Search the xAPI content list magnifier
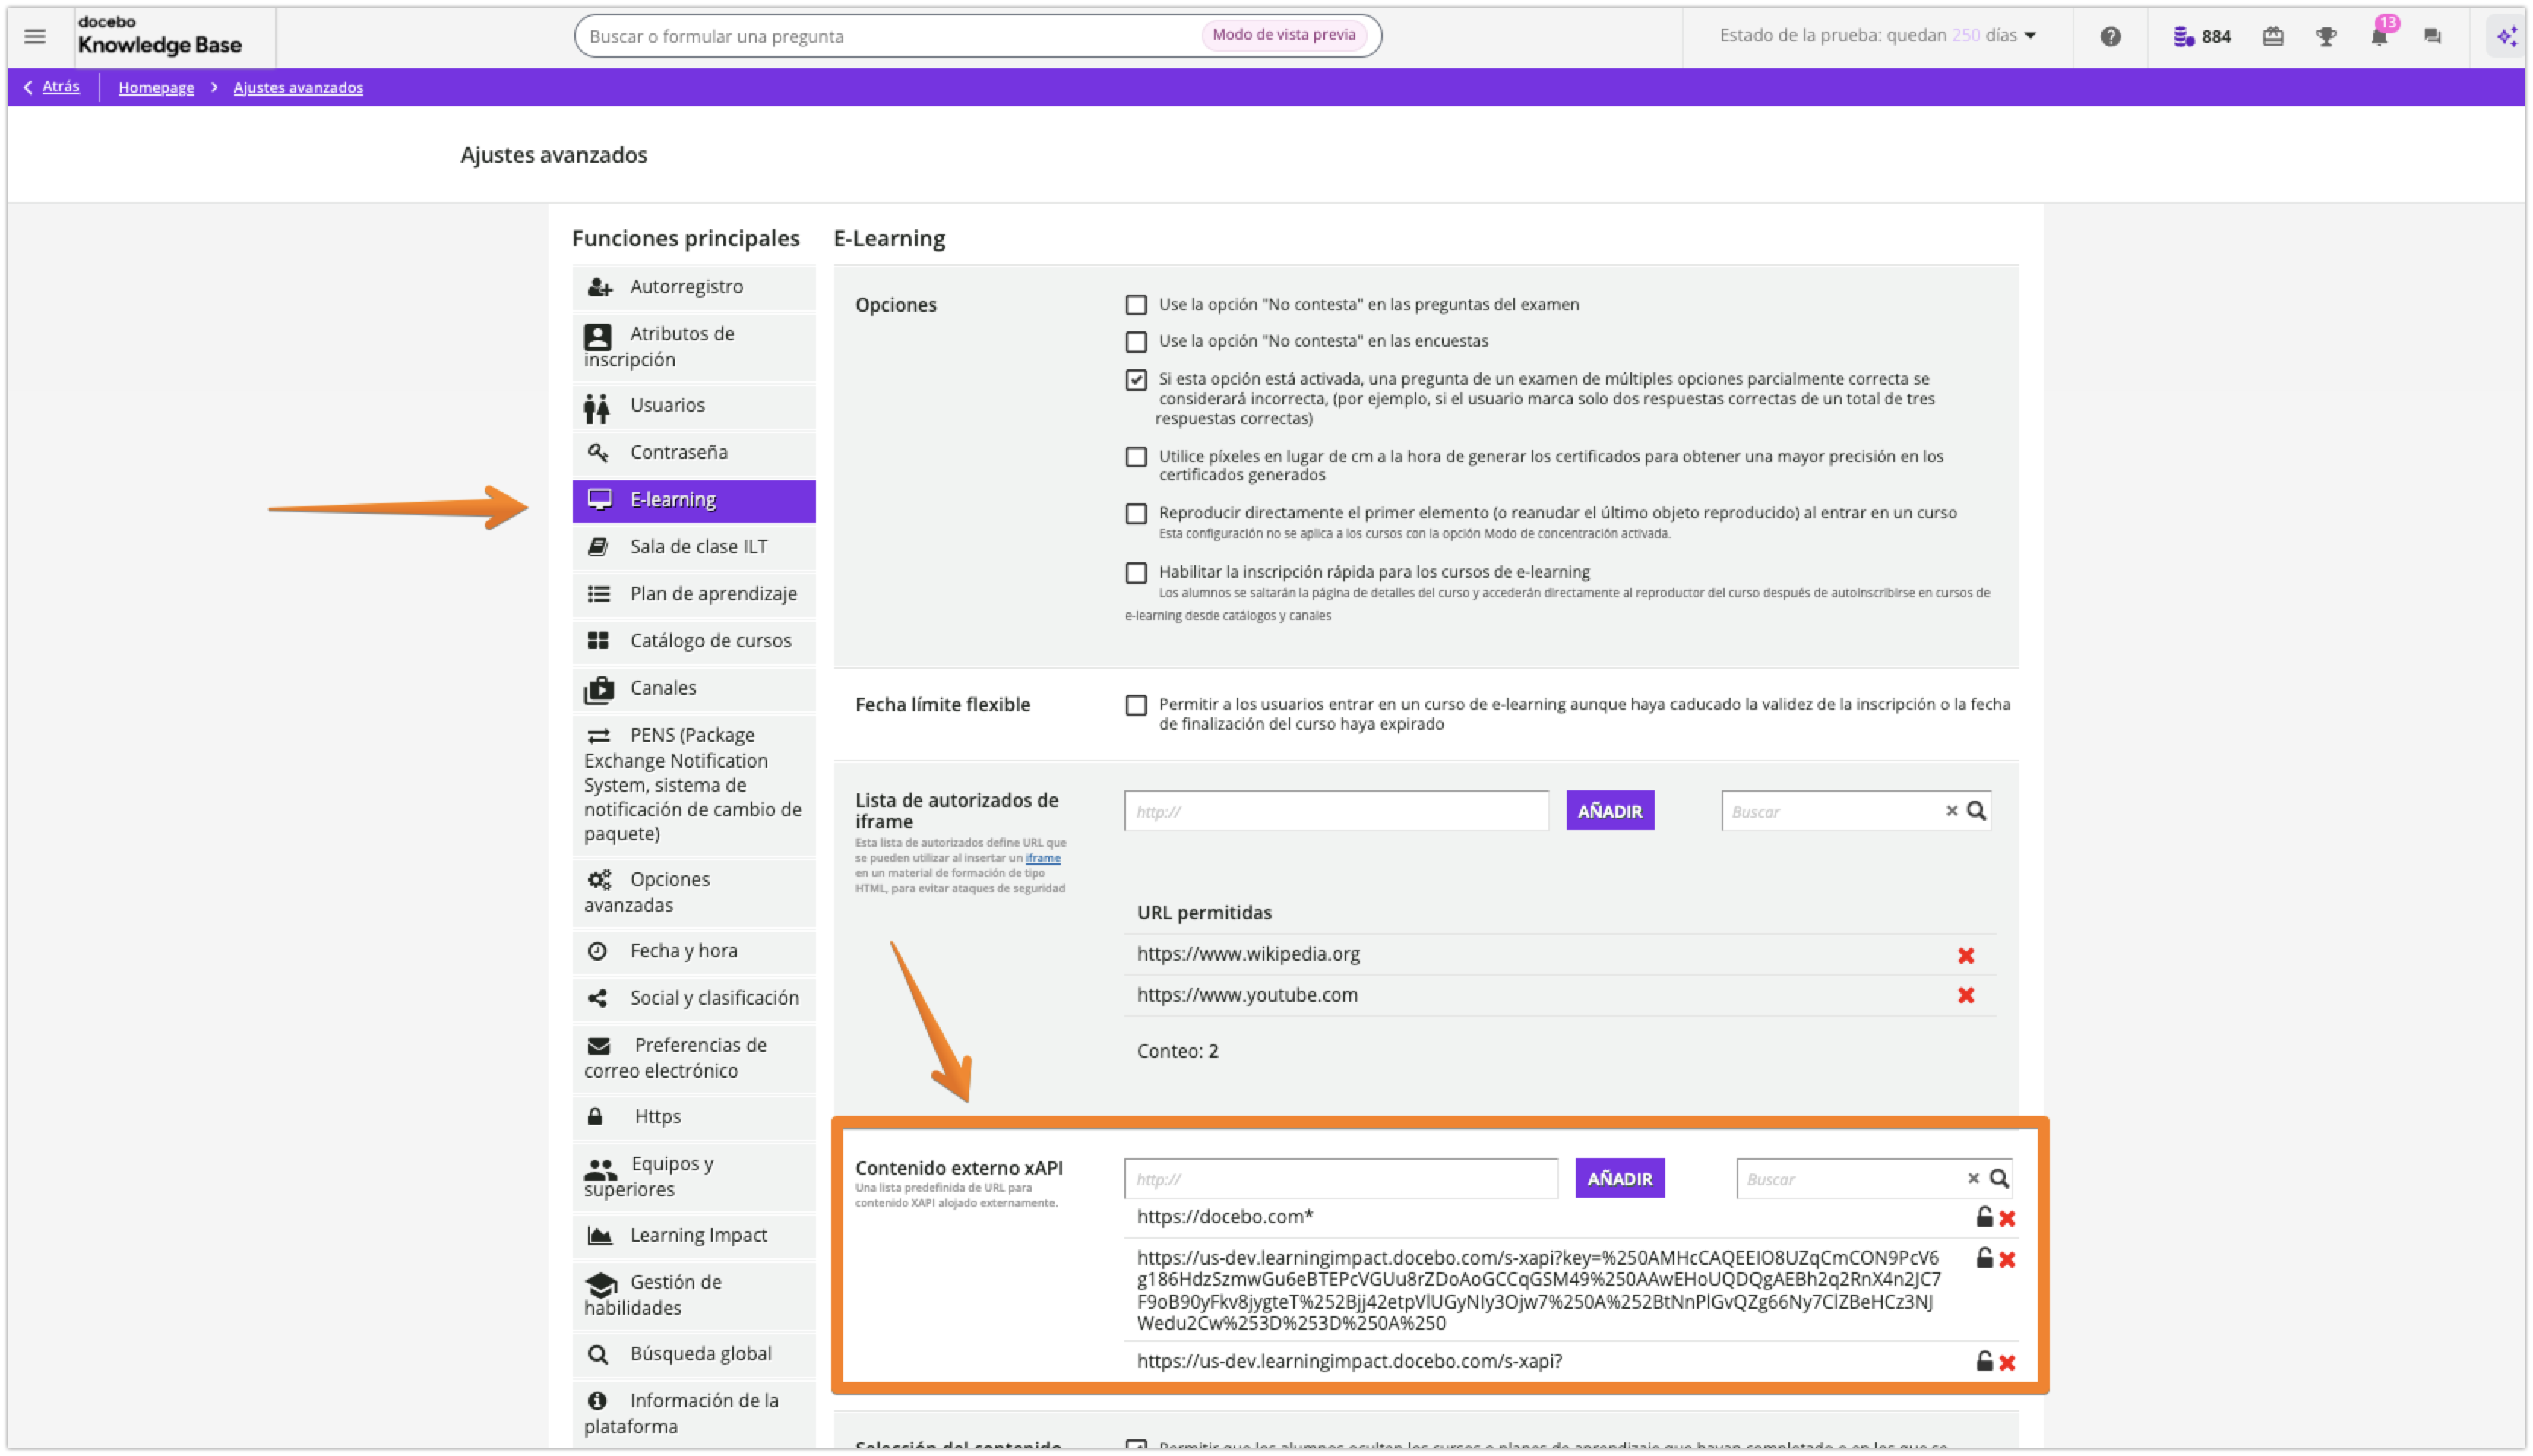 [x=1997, y=1179]
